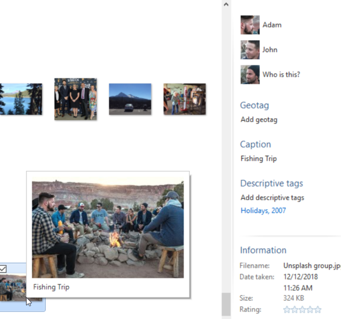
Task: Click the face thumbnail labeled Adam
Action: [250, 25]
